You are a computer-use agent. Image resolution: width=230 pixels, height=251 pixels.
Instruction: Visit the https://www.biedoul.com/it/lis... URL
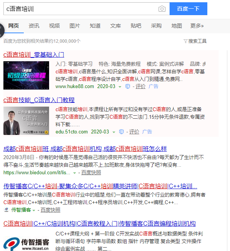37,172
